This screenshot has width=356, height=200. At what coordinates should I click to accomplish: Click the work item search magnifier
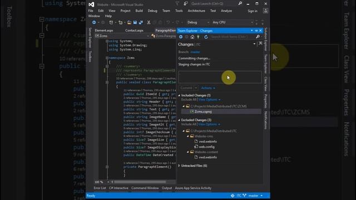click(x=258, y=37)
